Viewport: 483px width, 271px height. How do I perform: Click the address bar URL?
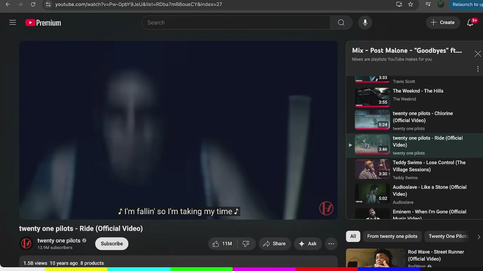tap(138, 5)
